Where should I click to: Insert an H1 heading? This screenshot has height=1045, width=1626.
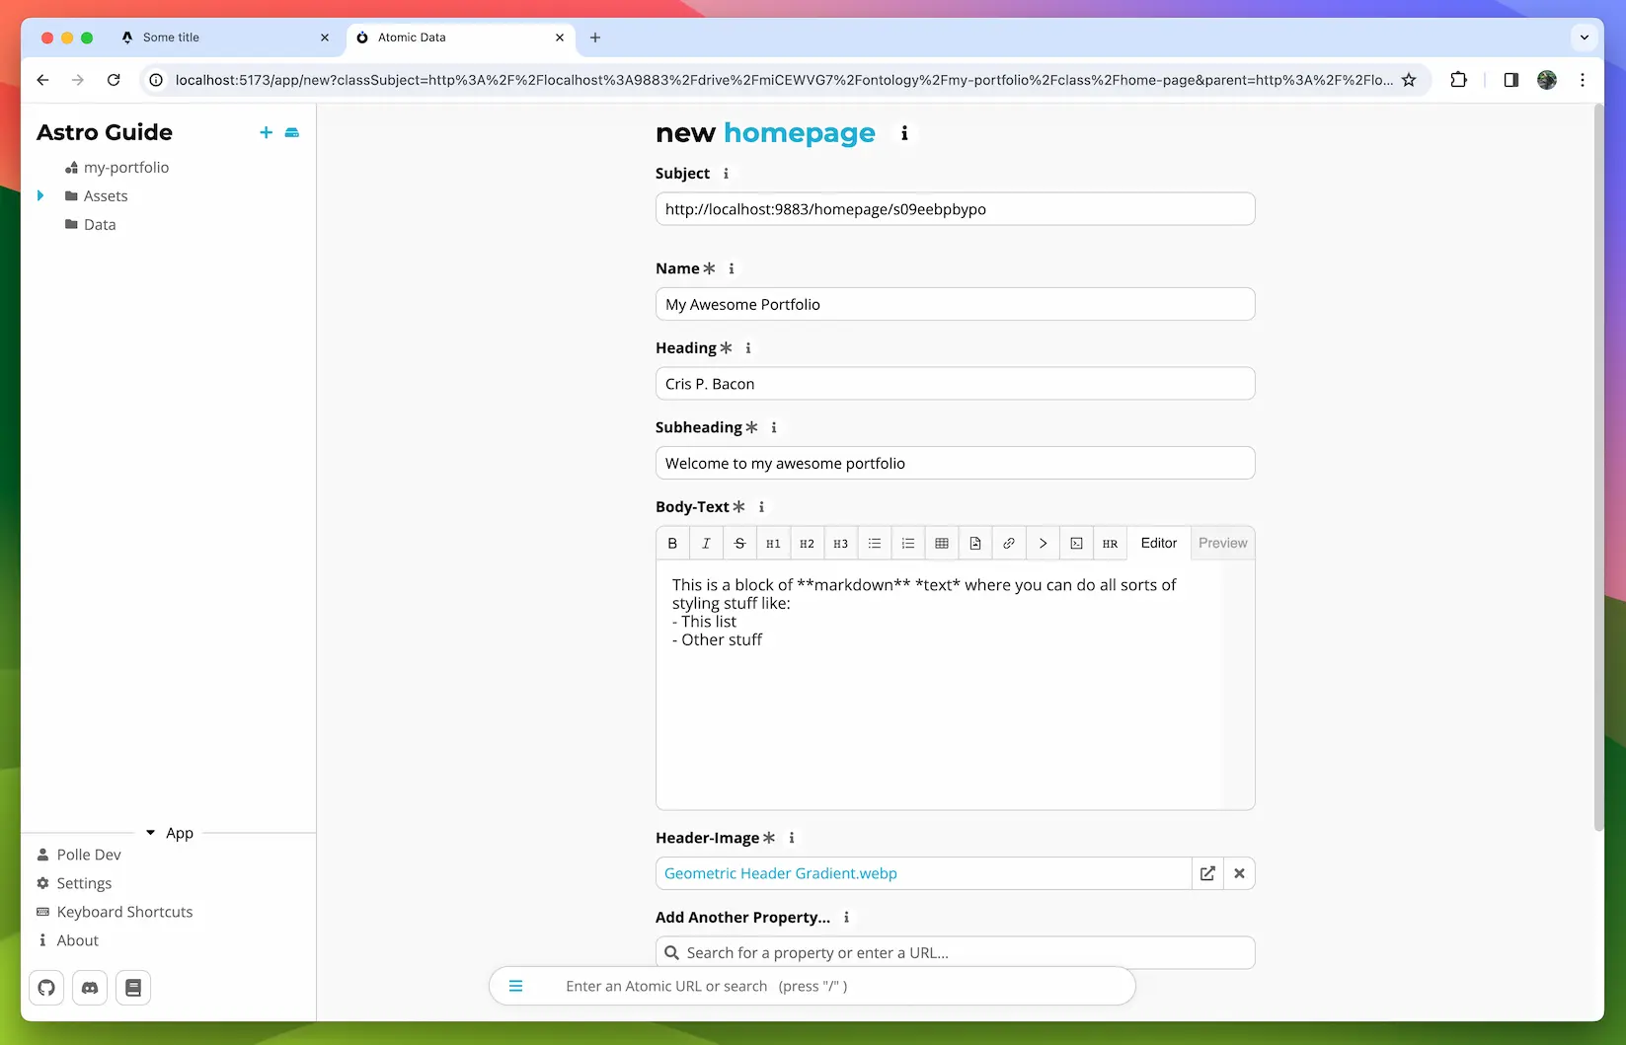[x=773, y=544]
